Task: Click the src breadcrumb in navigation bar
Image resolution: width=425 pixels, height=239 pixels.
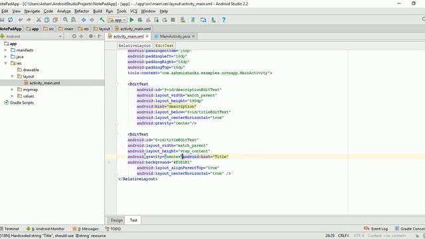Action: (48, 29)
